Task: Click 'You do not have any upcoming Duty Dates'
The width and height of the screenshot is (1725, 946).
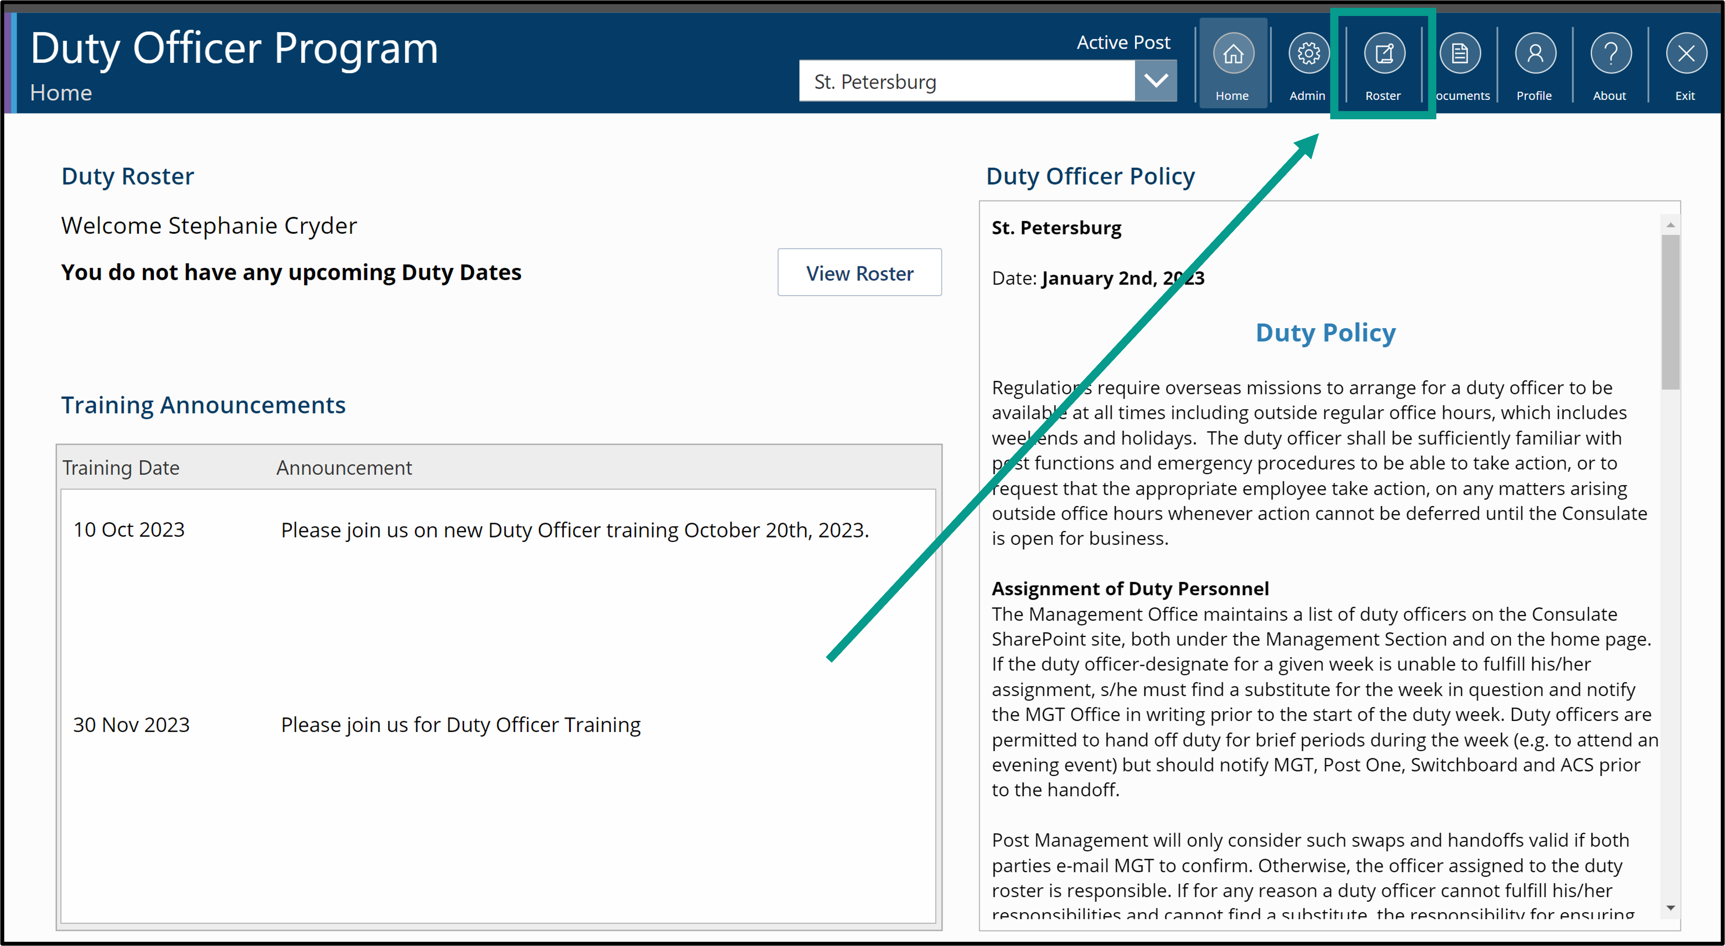Action: 291,272
